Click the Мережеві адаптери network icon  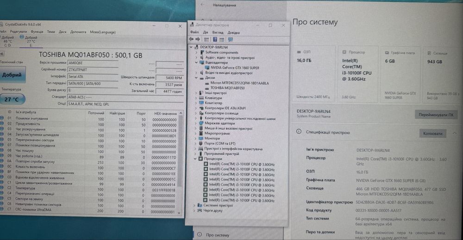click(x=201, y=123)
